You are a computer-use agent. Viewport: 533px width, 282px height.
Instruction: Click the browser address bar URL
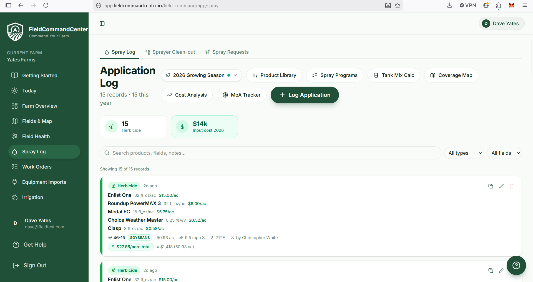tap(161, 6)
